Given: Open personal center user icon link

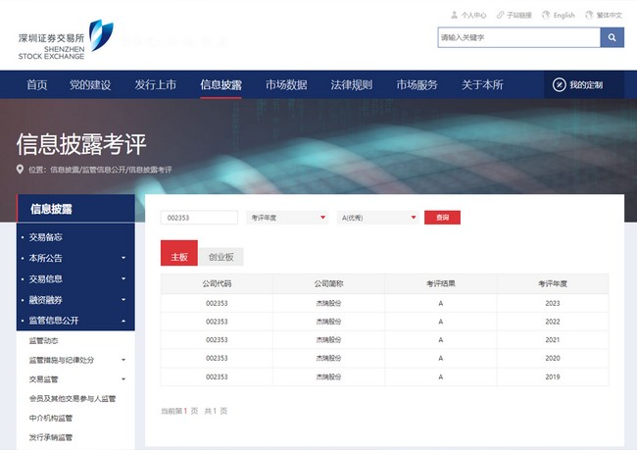Looking at the screenshot, I should pyautogui.click(x=454, y=15).
